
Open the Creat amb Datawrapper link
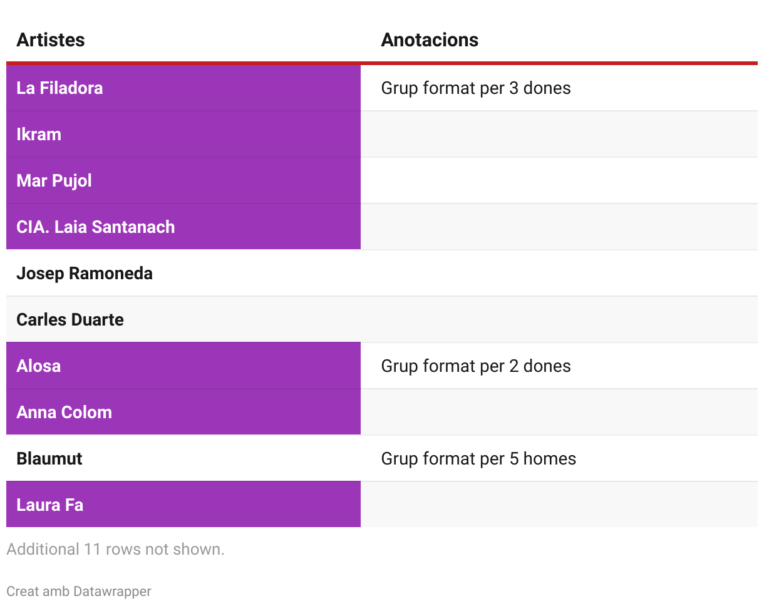(x=79, y=592)
